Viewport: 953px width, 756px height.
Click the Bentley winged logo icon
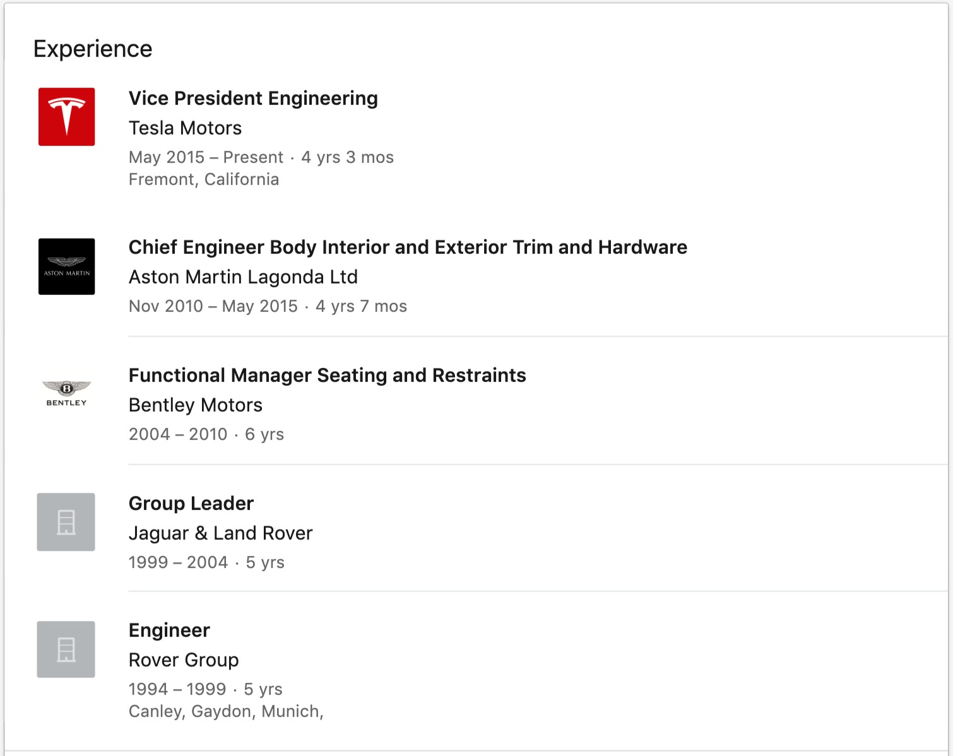(x=66, y=393)
